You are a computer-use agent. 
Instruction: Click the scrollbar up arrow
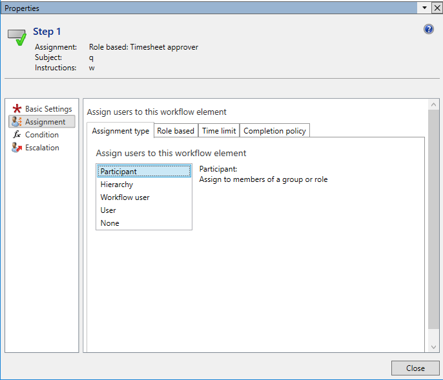(x=433, y=105)
